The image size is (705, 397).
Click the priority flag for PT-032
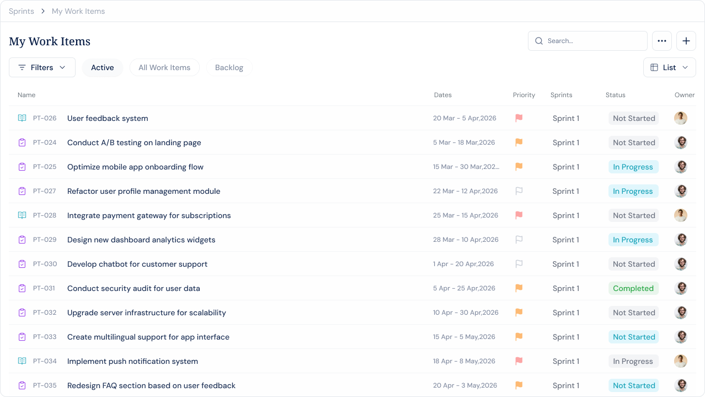click(x=519, y=313)
